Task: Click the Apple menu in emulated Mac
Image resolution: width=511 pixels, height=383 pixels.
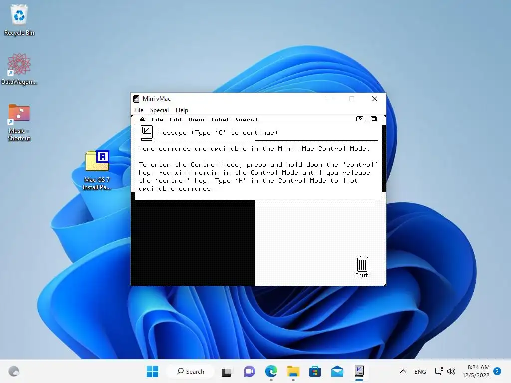Action: coord(142,119)
